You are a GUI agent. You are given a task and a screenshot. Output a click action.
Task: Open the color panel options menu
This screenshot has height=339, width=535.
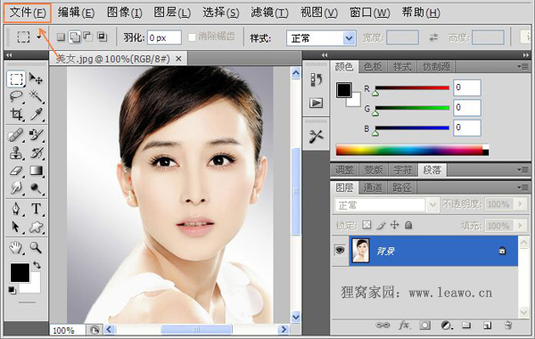coord(523,67)
